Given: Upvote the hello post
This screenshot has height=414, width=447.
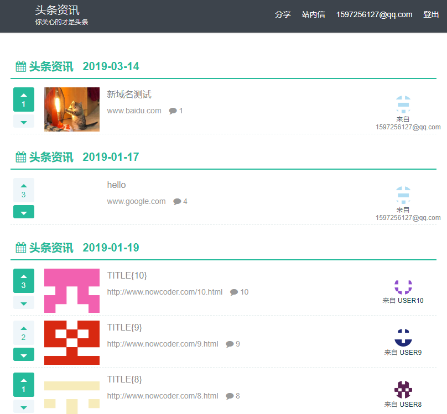Looking at the screenshot, I should (23, 190).
